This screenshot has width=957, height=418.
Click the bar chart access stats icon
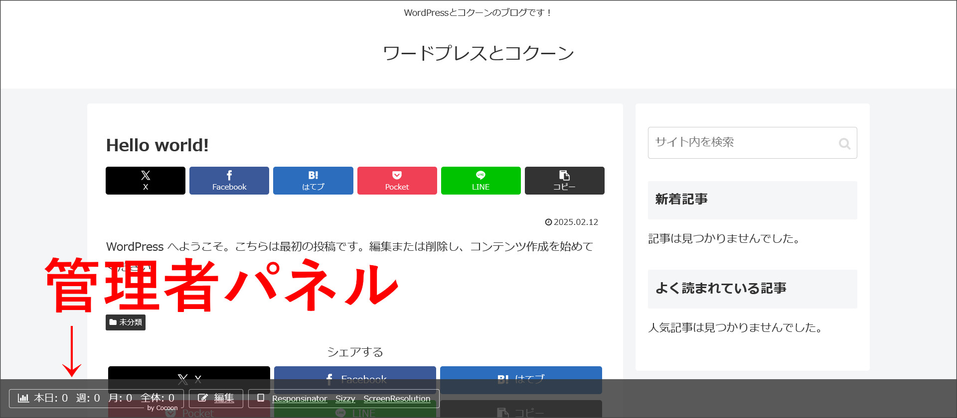[x=23, y=398]
